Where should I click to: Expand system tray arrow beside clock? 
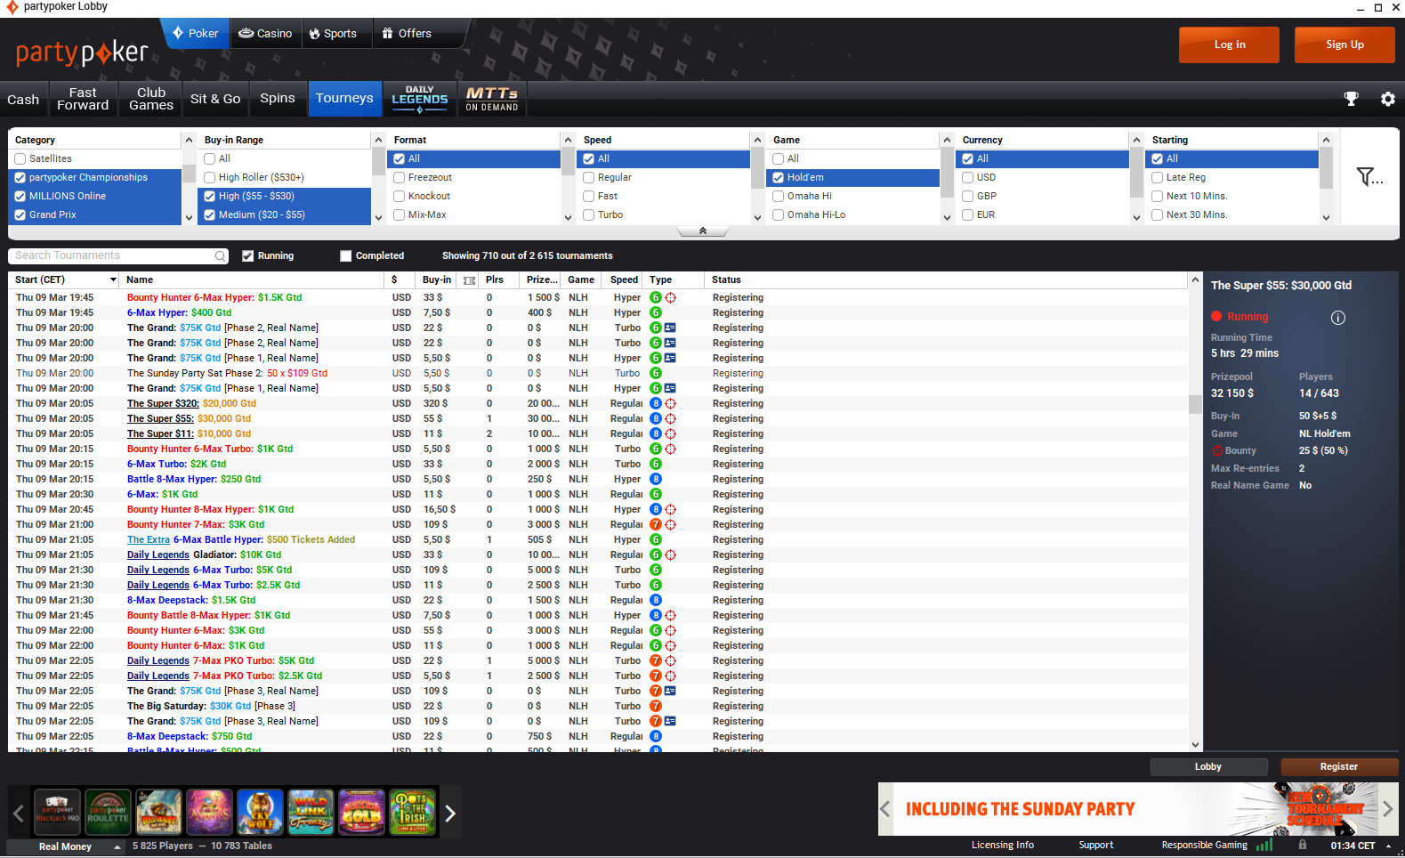1388,846
